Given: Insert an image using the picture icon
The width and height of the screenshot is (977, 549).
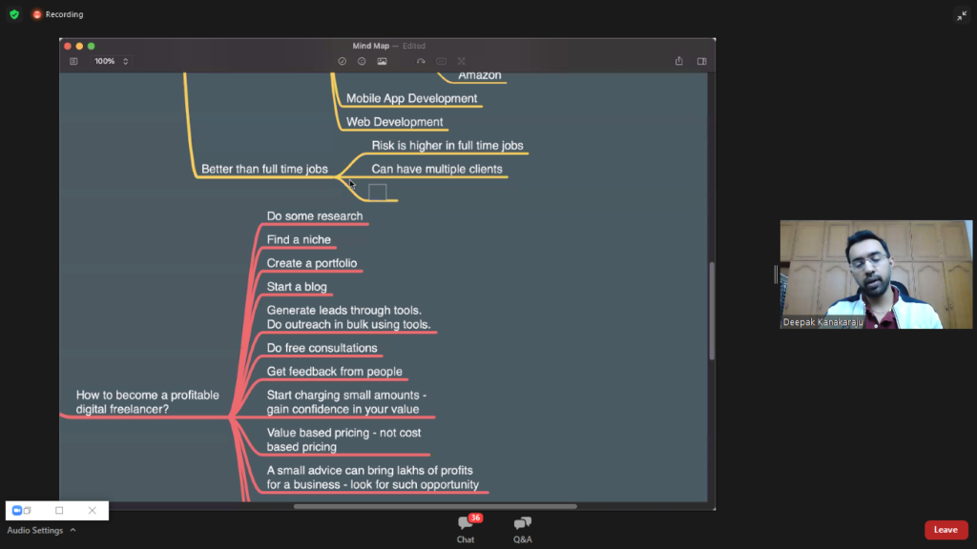Looking at the screenshot, I should 382,61.
